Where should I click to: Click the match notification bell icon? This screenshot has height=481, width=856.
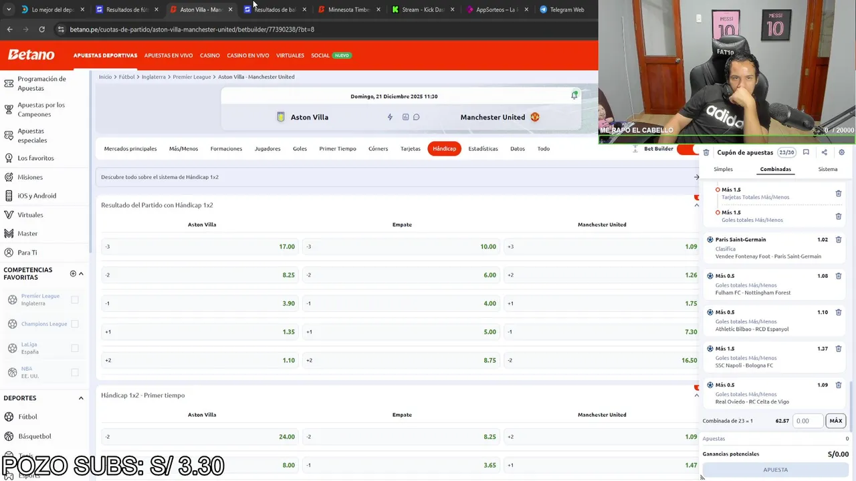click(x=574, y=96)
